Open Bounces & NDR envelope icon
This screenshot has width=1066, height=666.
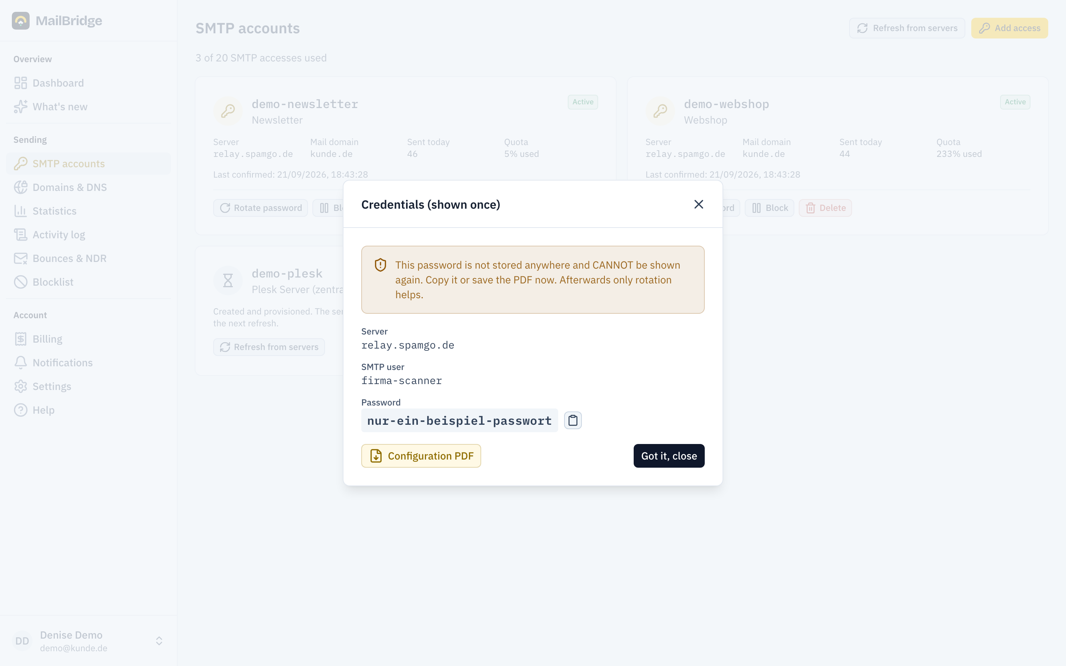[x=20, y=258]
